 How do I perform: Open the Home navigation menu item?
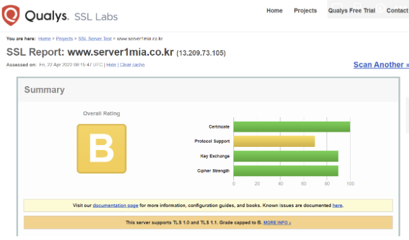275,11
